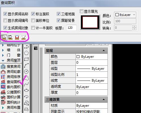Click the 比例 field showing 100

pos(125,21)
